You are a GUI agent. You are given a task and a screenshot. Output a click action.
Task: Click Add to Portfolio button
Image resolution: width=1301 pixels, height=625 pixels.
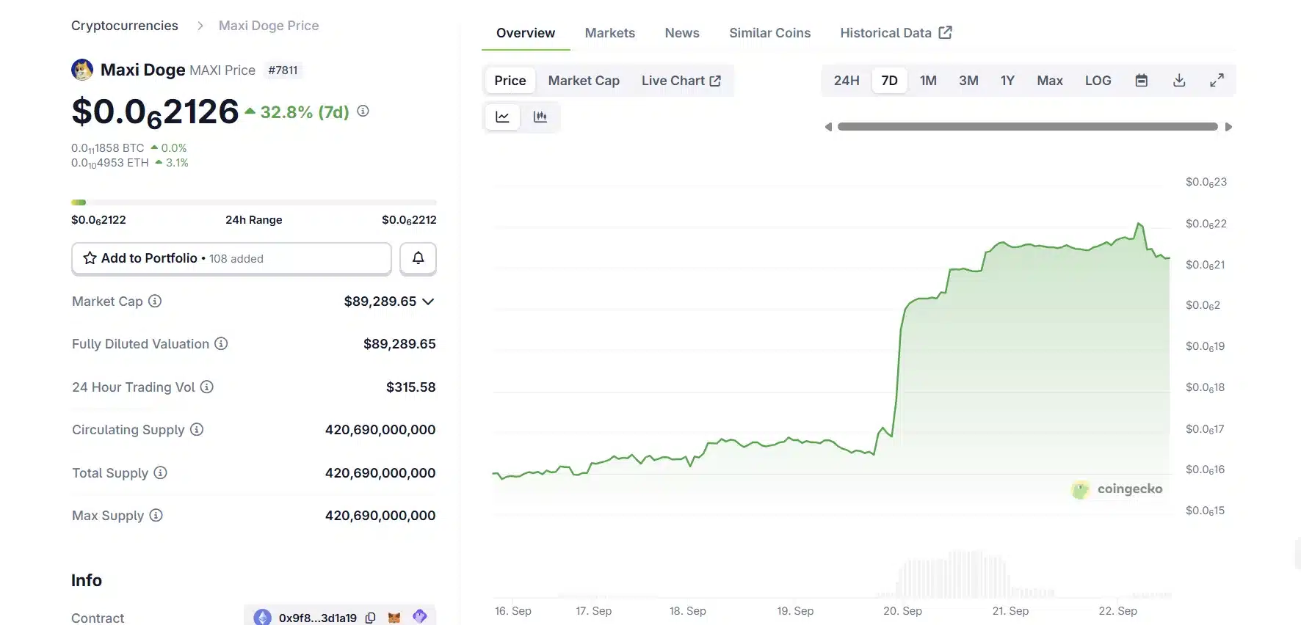coord(231,258)
